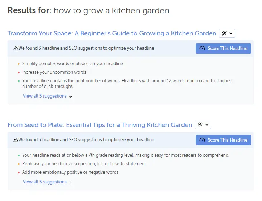Expand the chevron dropdown next to the Seed to Plate headline
The height and width of the screenshot is (201, 262).
tap(207, 125)
